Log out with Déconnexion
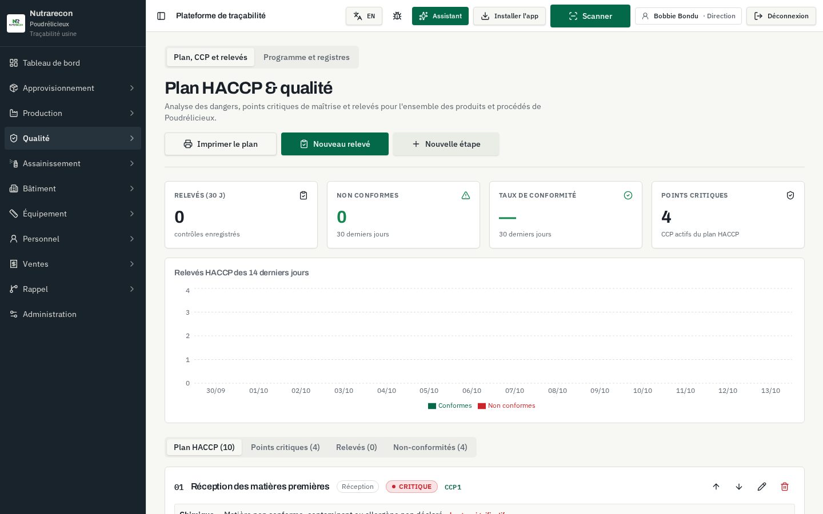This screenshot has height=514, width=823. click(781, 16)
